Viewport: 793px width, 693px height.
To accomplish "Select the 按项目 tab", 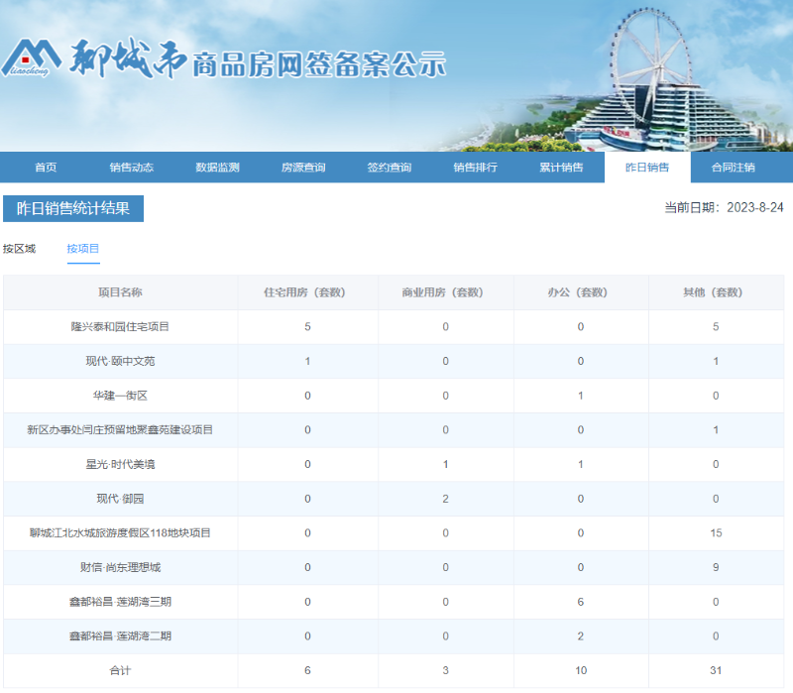I will 83,248.
